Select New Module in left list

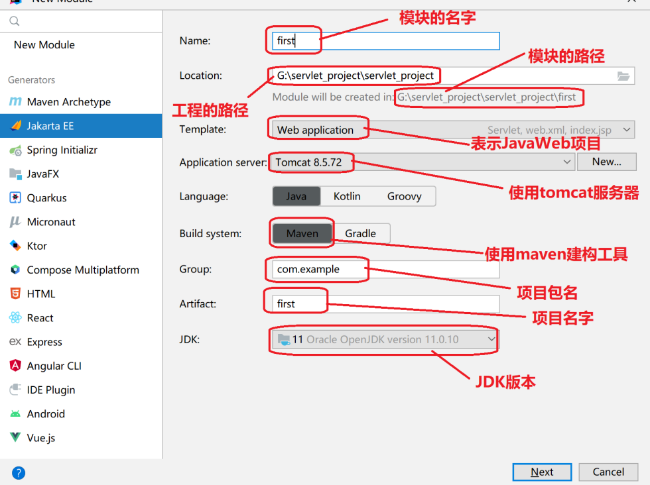point(44,45)
